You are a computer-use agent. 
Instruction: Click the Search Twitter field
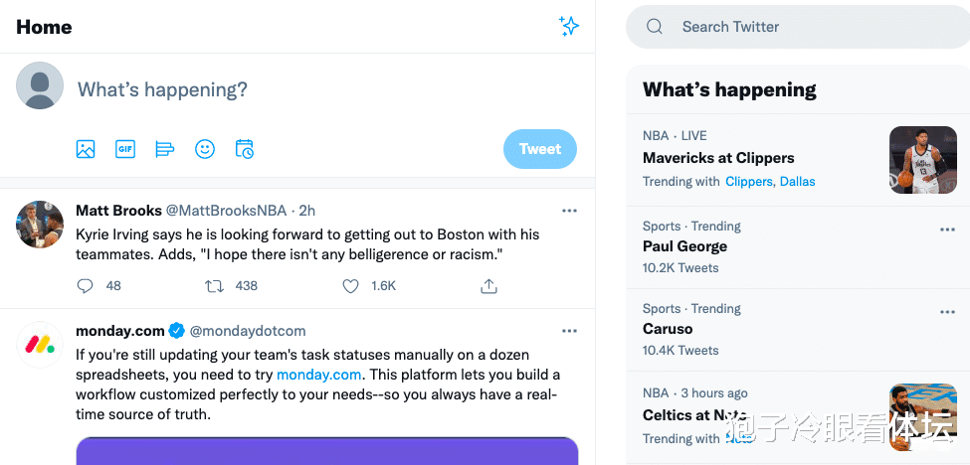coord(796,27)
